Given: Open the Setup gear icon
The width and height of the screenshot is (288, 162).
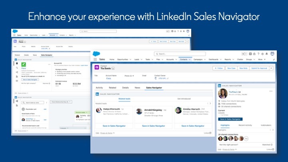Looking at the screenshot, I should (x=262, y=54).
